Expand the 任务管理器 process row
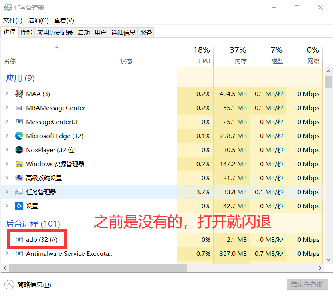Viewport: 333px width, 297px height. click(7, 192)
